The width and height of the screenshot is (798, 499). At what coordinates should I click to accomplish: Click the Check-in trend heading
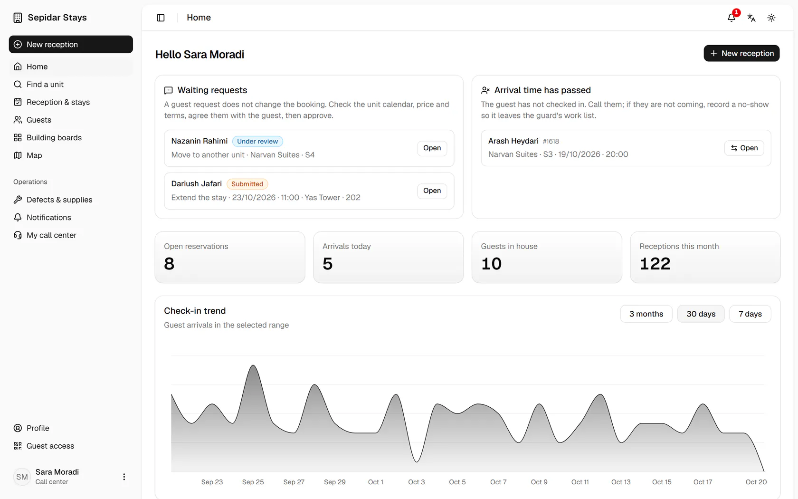[195, 311]
